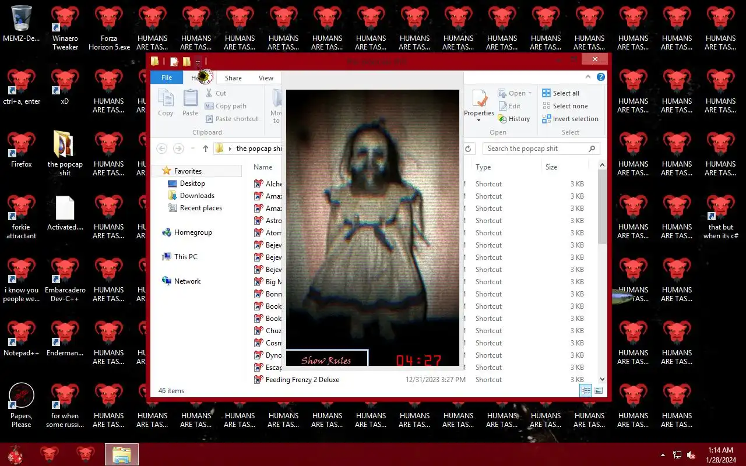This screenshot has height=466, width=746.
Task: Select This PC in the navigation pane
Action: (180, 257)
